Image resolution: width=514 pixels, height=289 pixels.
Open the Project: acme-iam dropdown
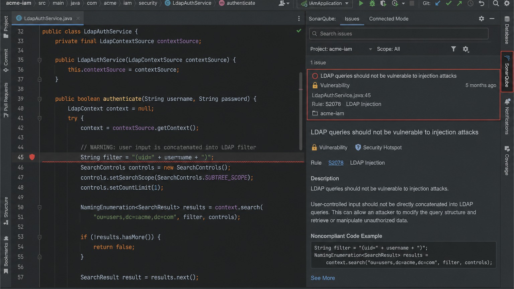click(x=341, y=49)
